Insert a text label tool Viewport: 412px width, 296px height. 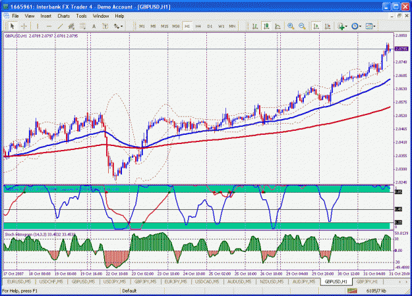(x=105, y=26)
